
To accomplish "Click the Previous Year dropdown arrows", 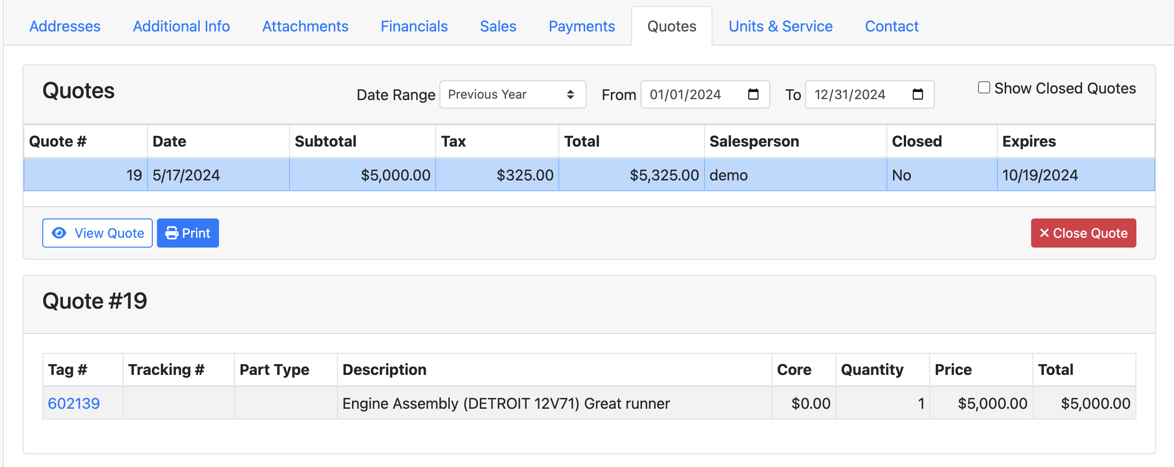I will (570, 94).
